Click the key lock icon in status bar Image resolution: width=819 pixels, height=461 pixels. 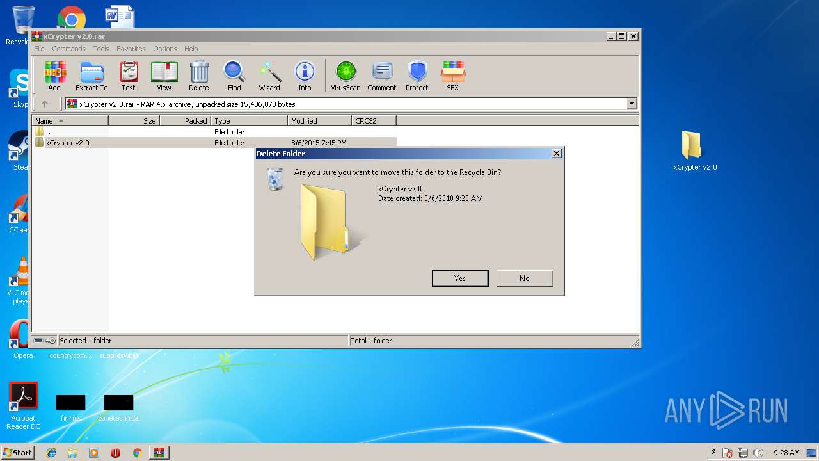pos(51,341)
